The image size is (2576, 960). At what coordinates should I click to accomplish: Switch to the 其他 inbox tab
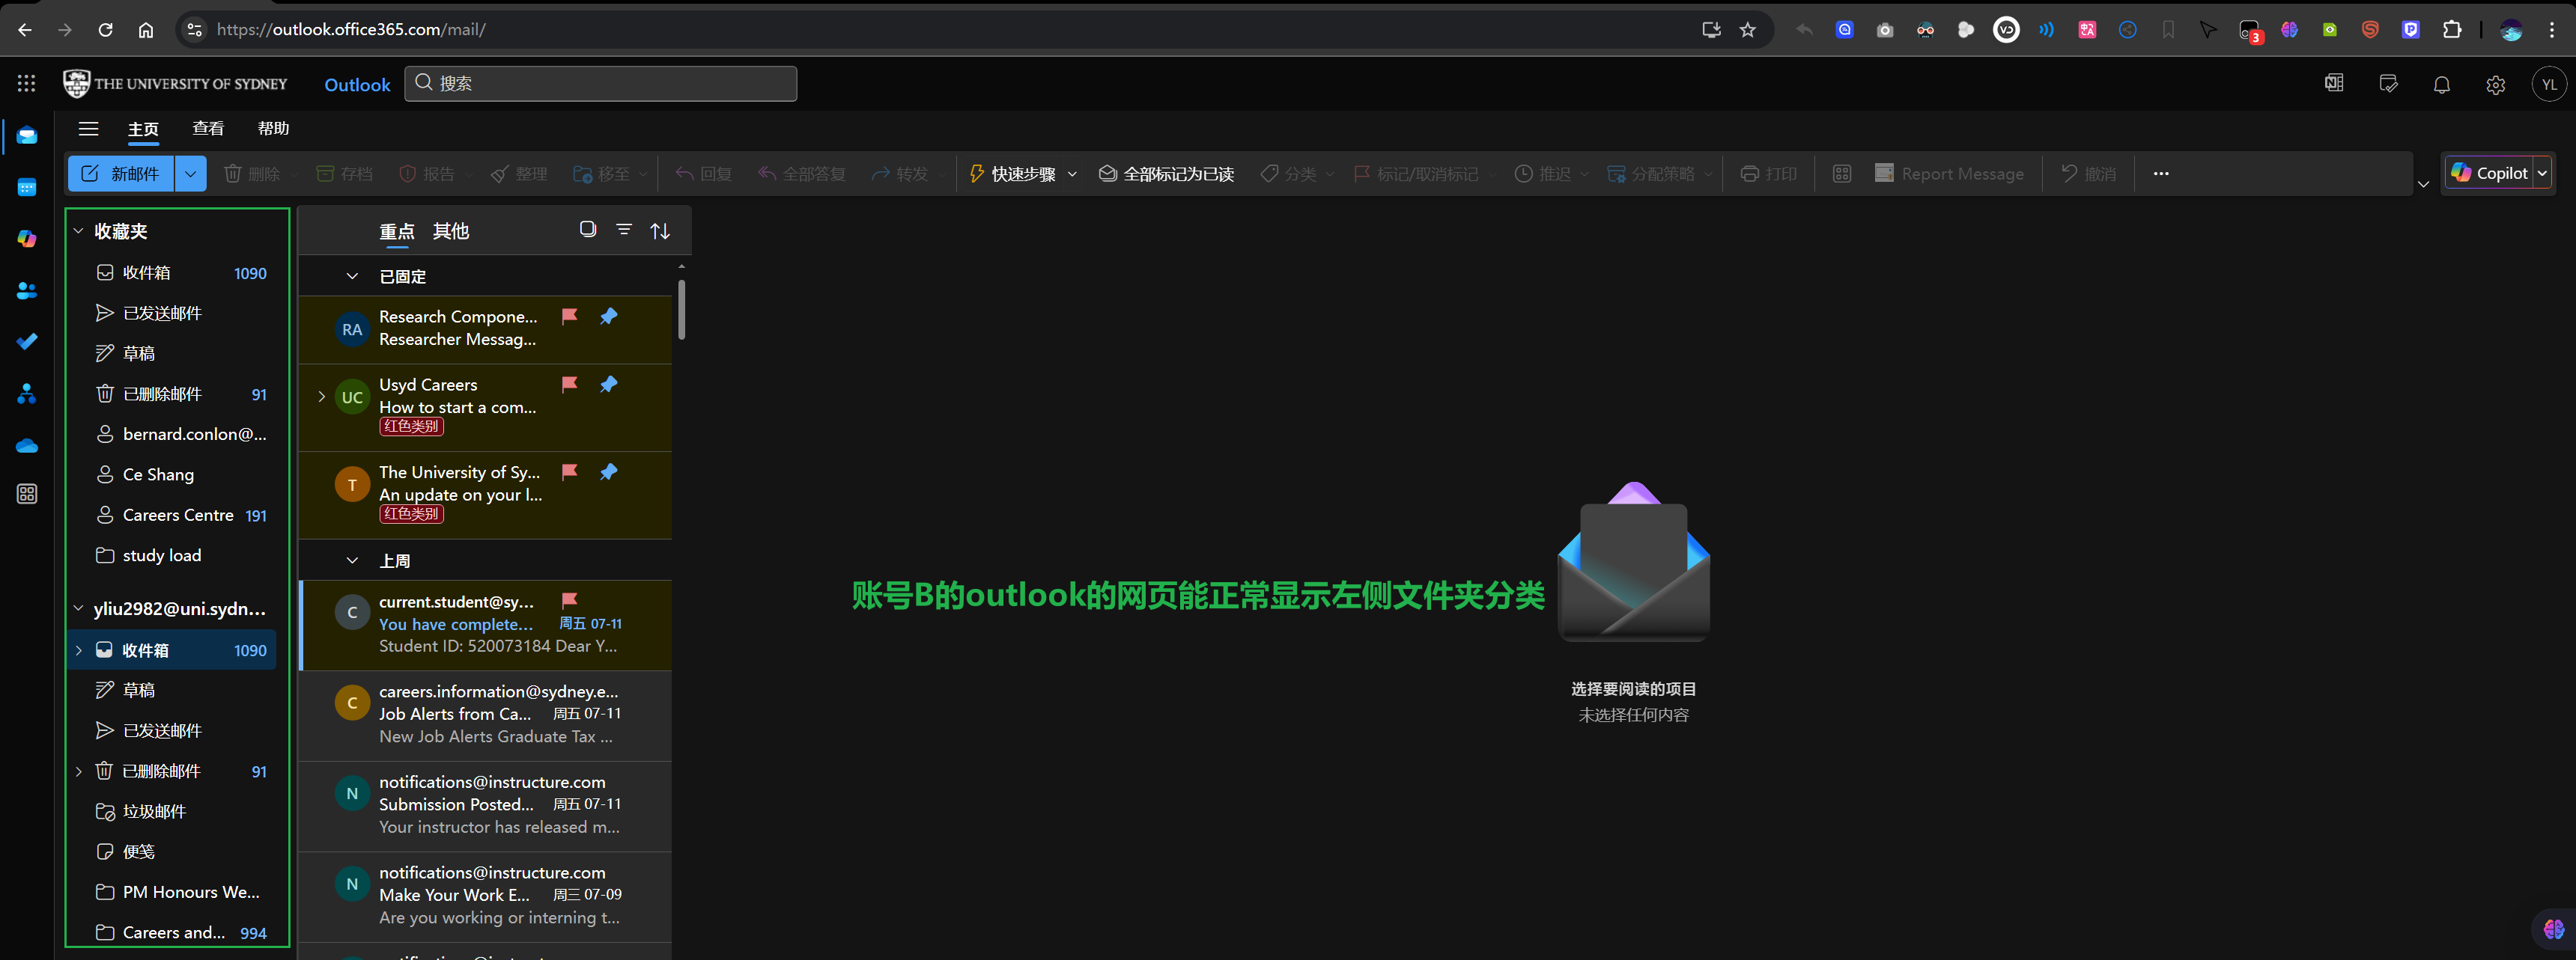pyautogui.click(x=451, y=230)
